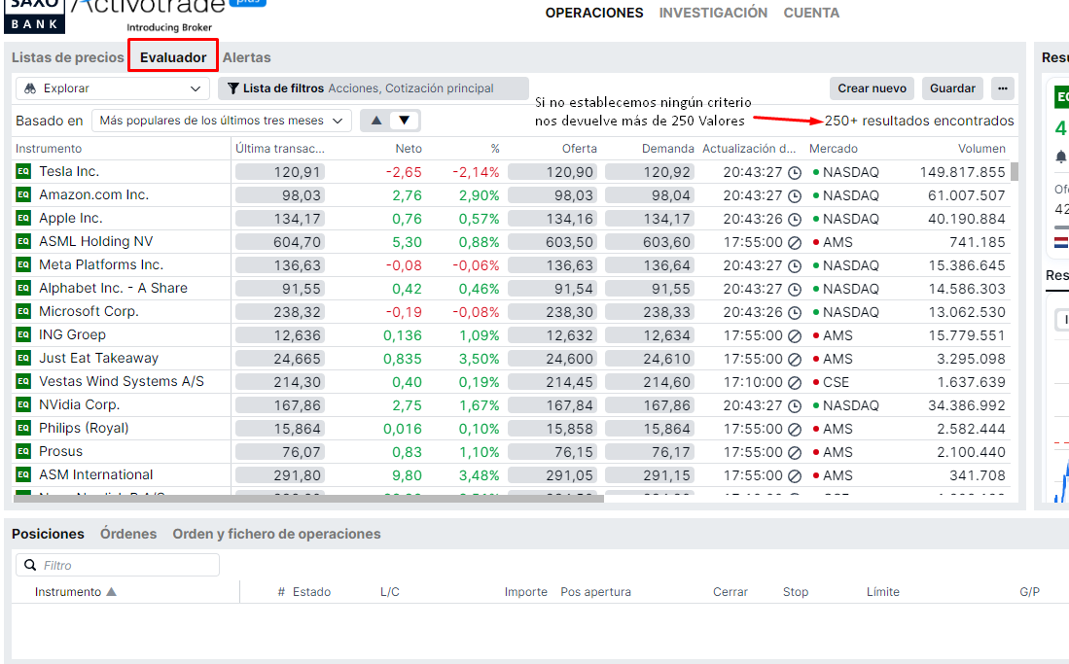Click the EQ icon beside Philips (Royal)
Image resolution: width=1069 pixels, height=664 pixels.
point(23,428)
